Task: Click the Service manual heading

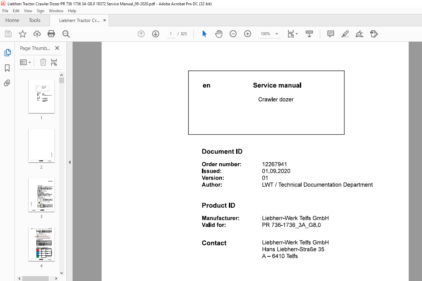Action: coord(277,85)
